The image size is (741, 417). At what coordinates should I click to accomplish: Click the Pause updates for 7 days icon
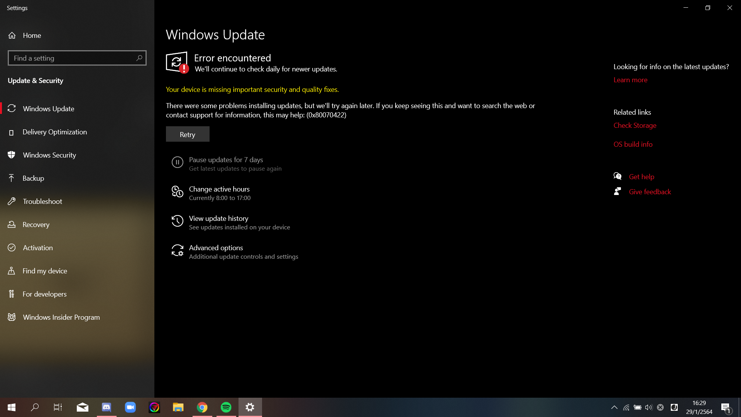click(x=177, y=163)
